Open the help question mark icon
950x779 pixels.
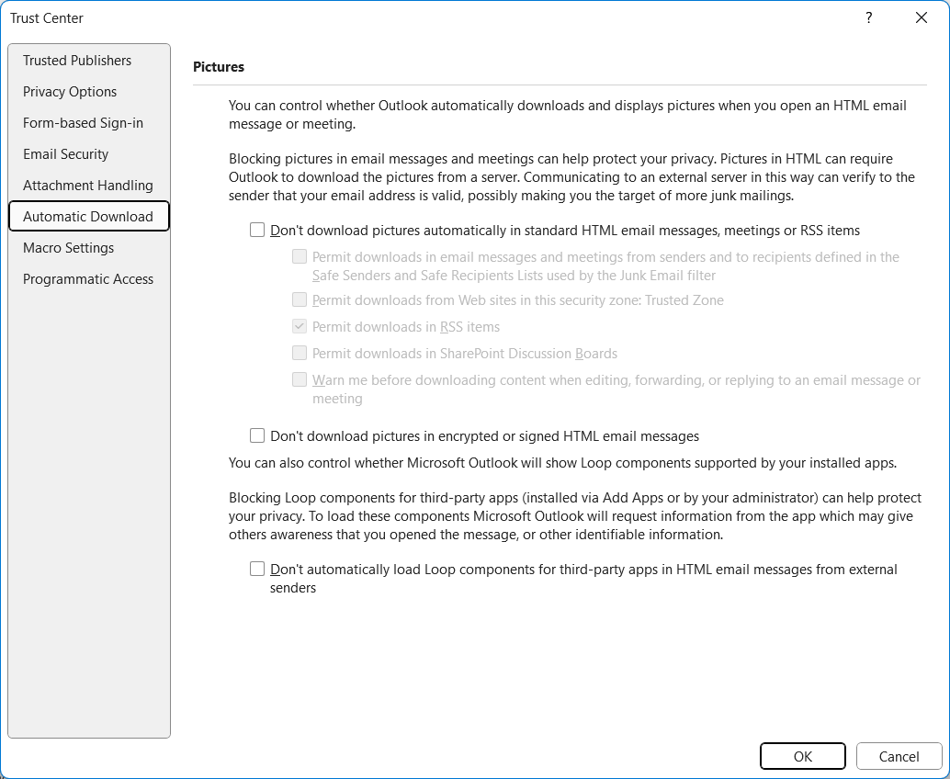point(869,17)
